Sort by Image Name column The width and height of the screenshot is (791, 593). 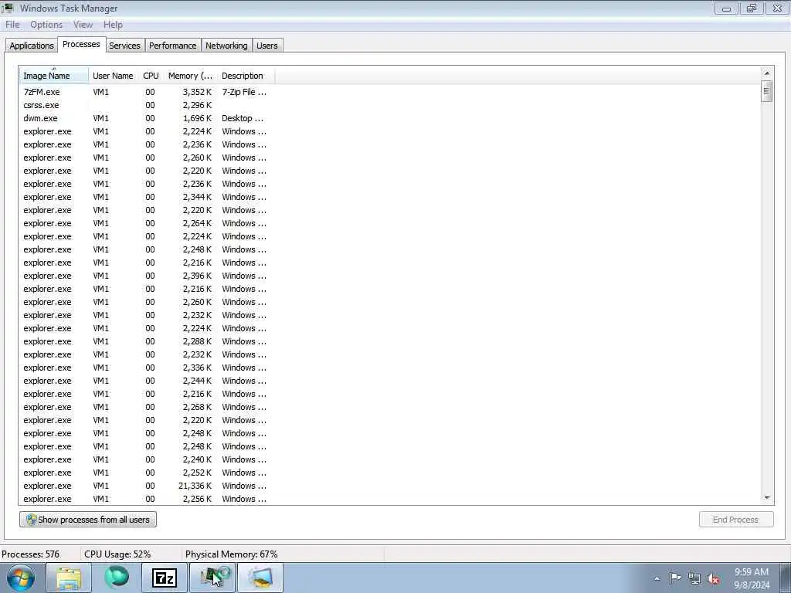[53, 76]
